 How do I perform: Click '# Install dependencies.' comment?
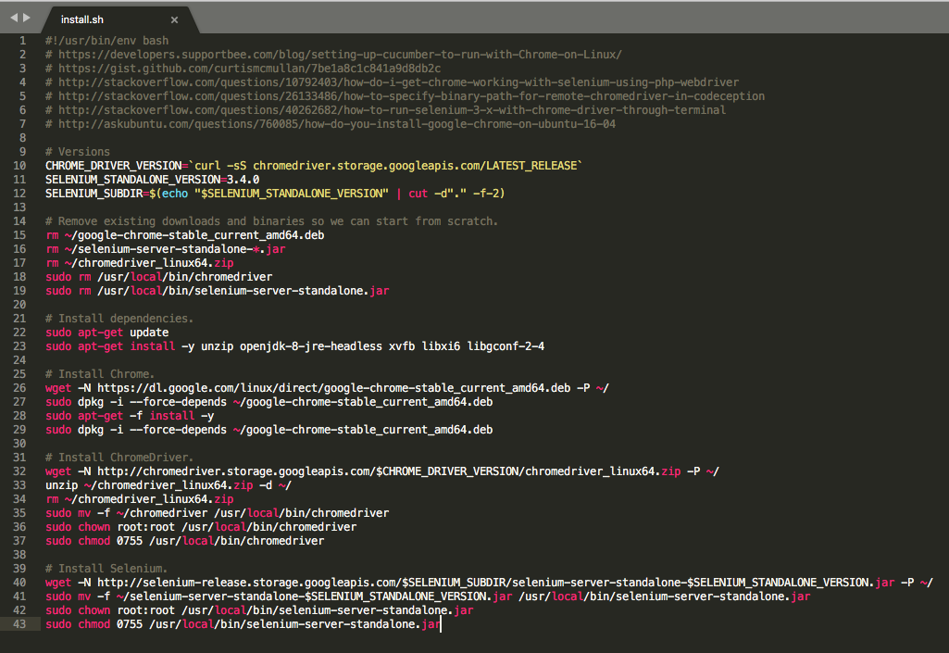click(x=119, y=319)
